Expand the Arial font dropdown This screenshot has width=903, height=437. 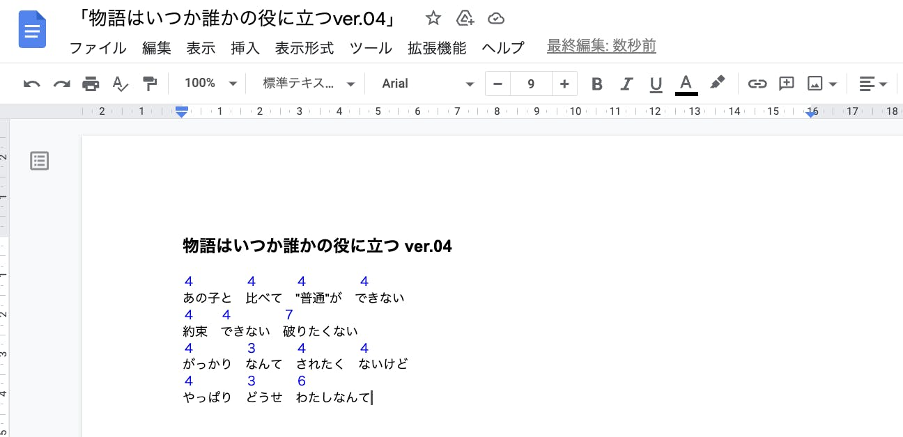tap(427, 84)
